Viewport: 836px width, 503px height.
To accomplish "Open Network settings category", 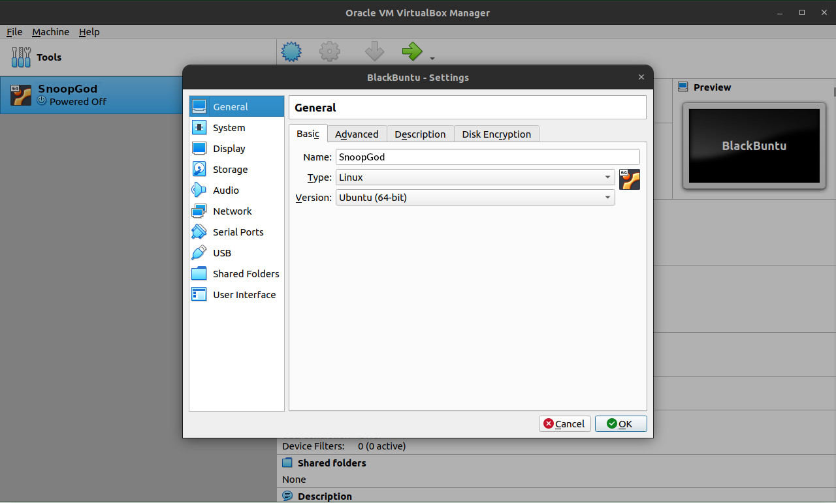I will [x=236, y=211].
